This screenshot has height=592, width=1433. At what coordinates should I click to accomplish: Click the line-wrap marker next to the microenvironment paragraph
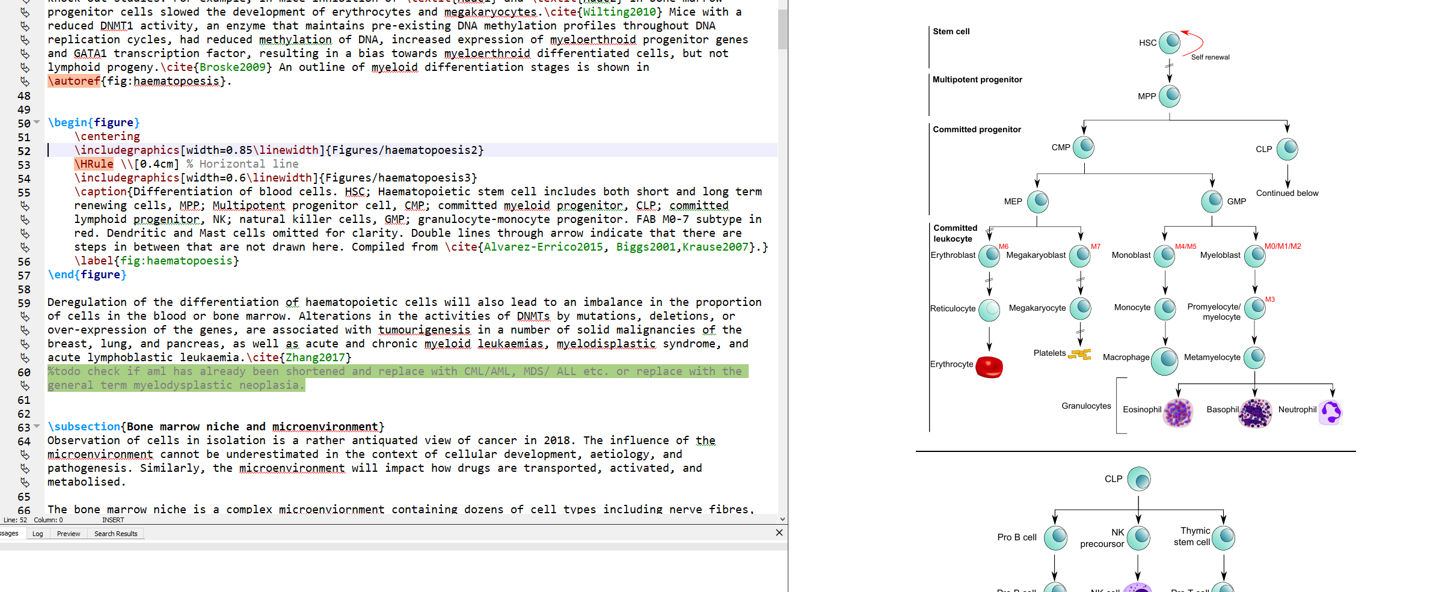point(24,454)
